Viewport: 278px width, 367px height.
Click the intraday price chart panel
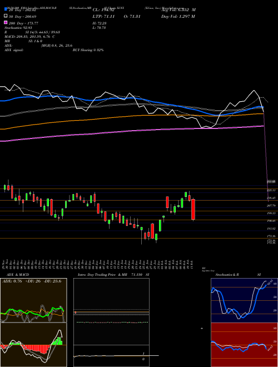tap(111, 323)
